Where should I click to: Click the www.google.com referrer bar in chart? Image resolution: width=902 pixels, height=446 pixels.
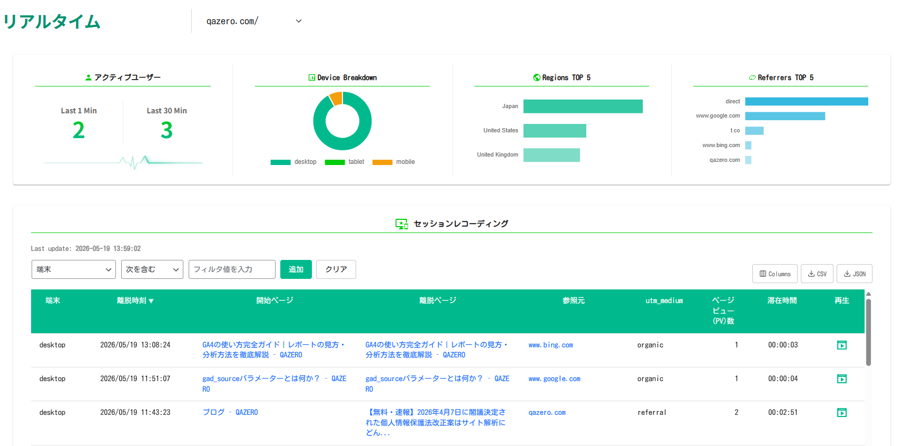(x=785, y=116)
